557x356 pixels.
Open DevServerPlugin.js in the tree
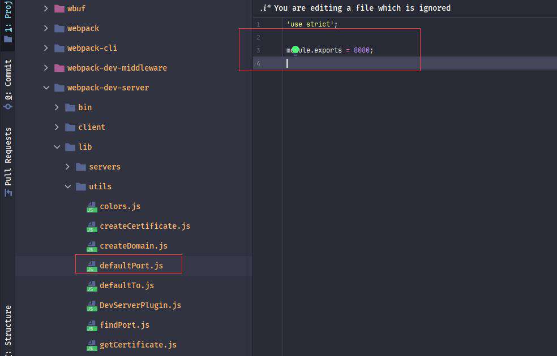point(140,305)
